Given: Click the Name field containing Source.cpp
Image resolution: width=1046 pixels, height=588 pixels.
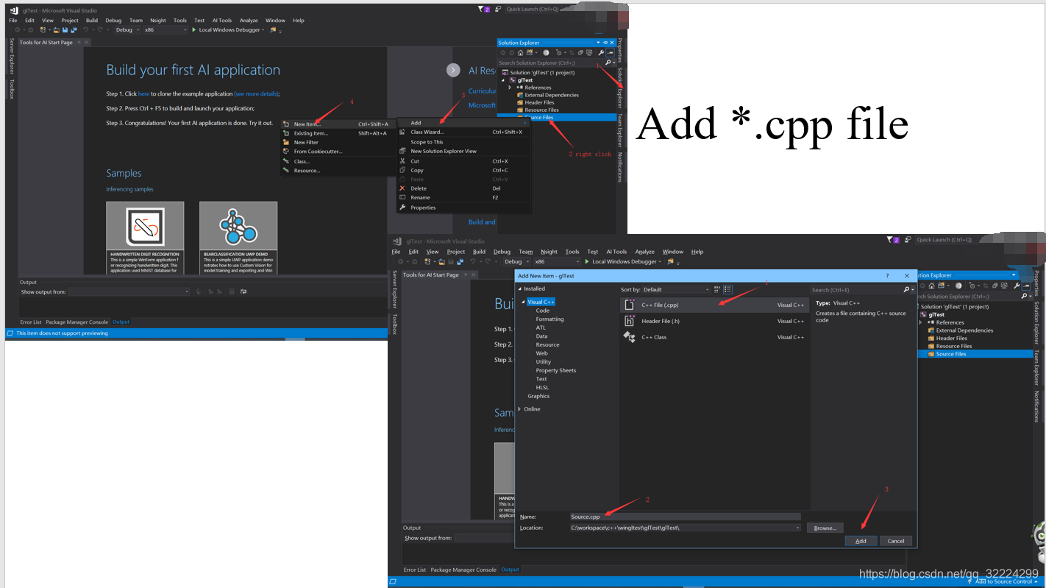Looking at the screenshot, I should click(684, 517).
